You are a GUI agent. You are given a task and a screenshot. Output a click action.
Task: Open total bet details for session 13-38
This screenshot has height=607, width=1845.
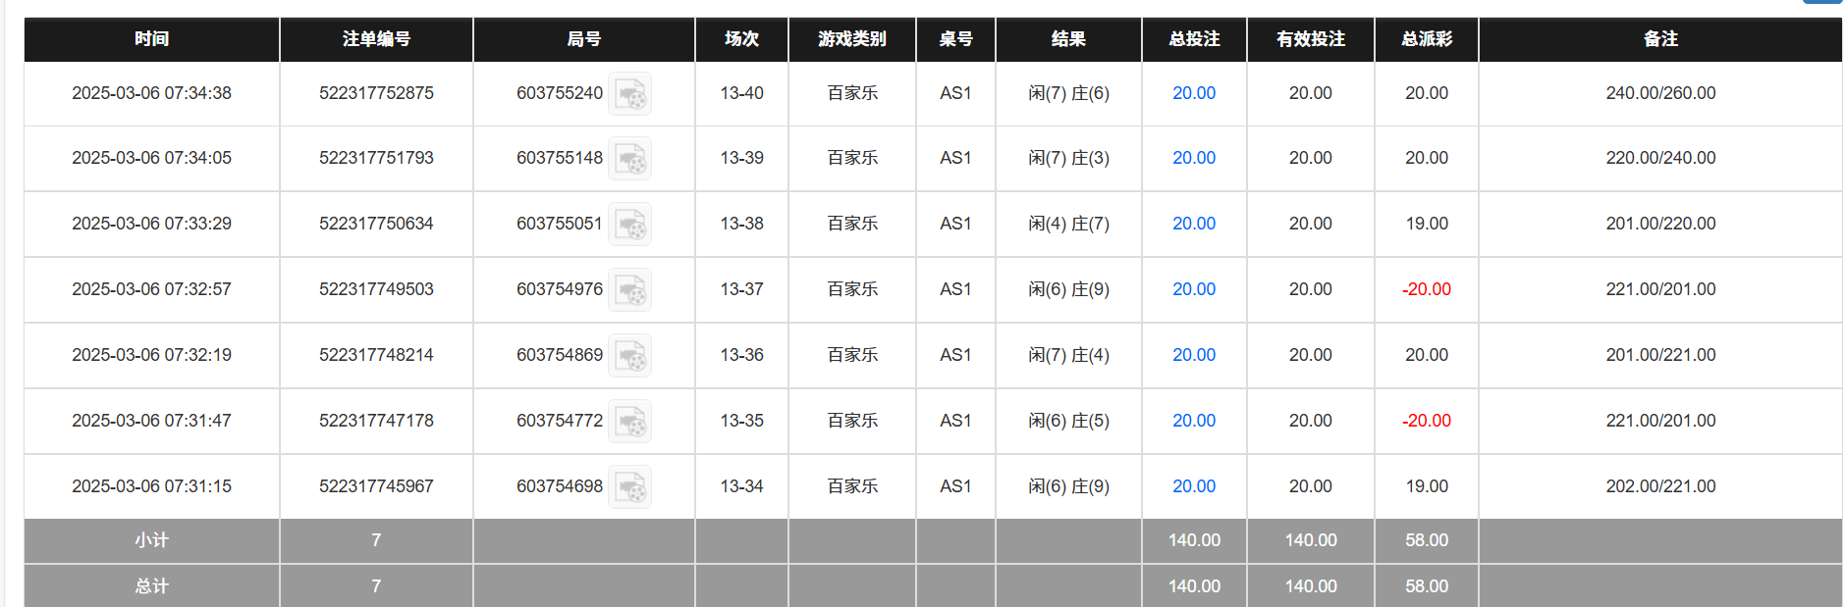pos(1193,224)
